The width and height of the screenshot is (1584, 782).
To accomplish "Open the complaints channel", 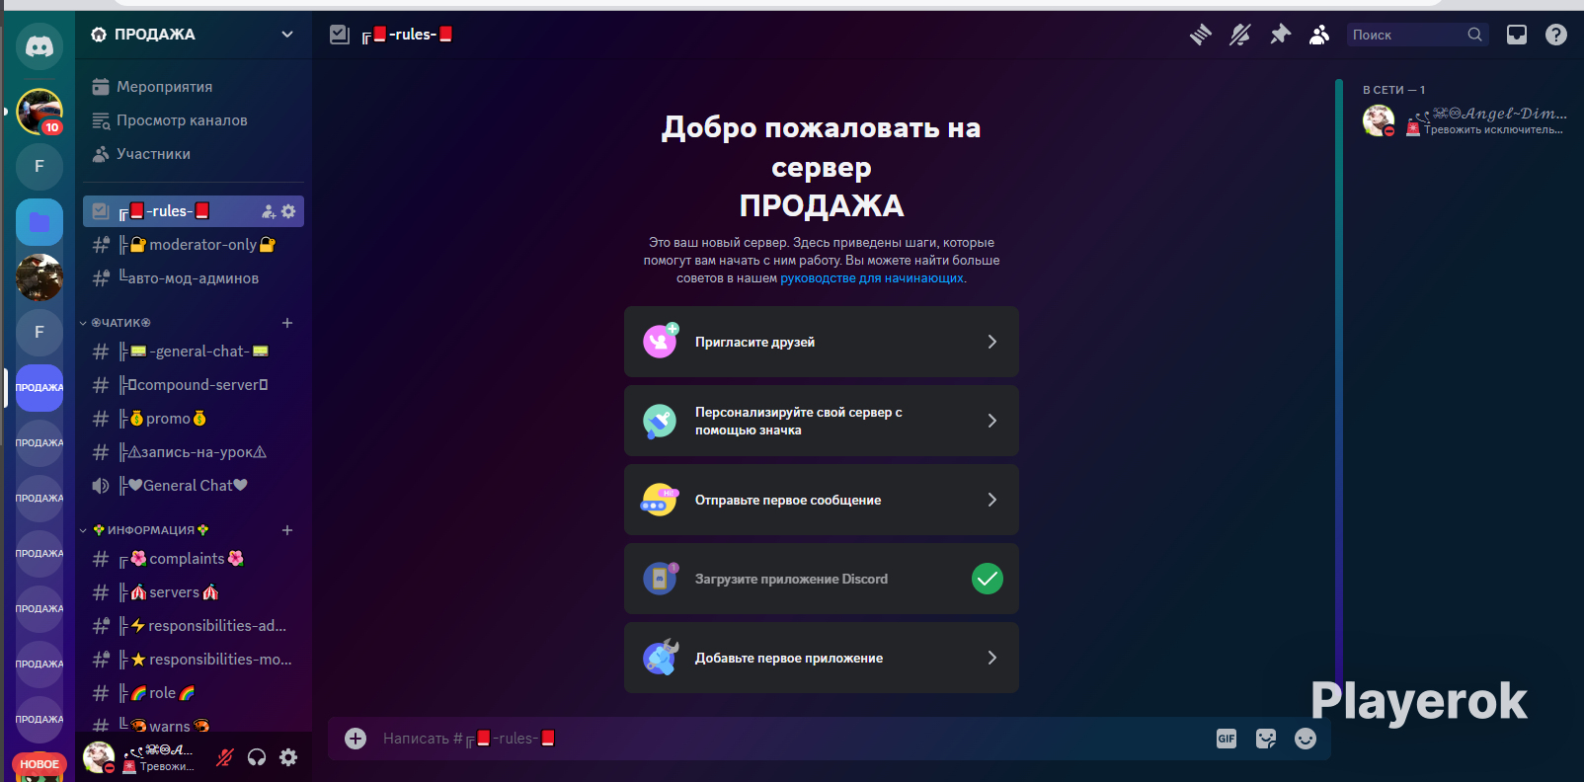I will [194, 559].
